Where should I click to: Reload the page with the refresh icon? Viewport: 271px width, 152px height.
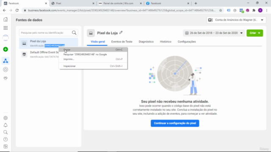point(17,10)
